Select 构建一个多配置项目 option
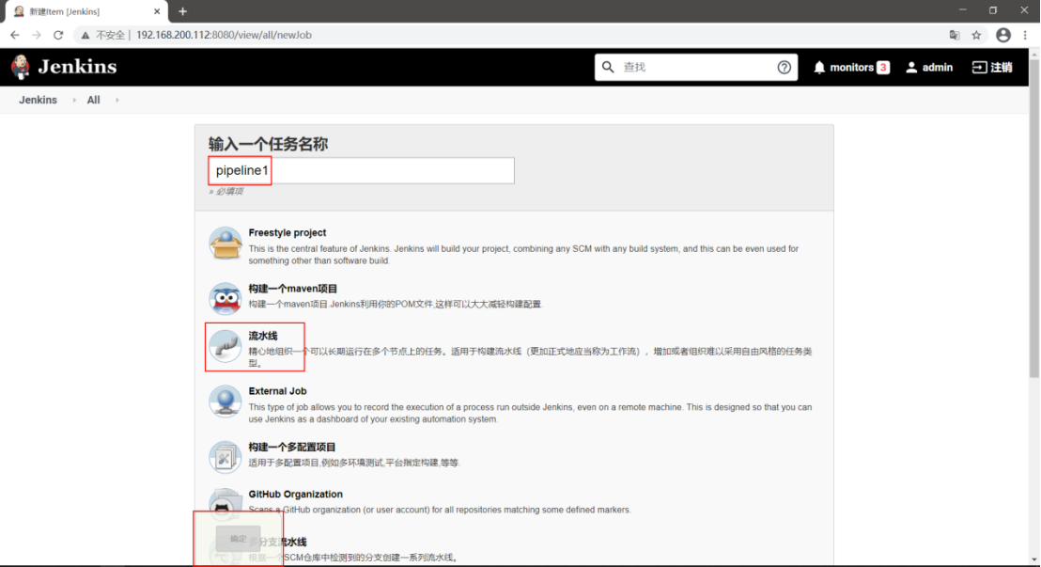 [292, 447]
